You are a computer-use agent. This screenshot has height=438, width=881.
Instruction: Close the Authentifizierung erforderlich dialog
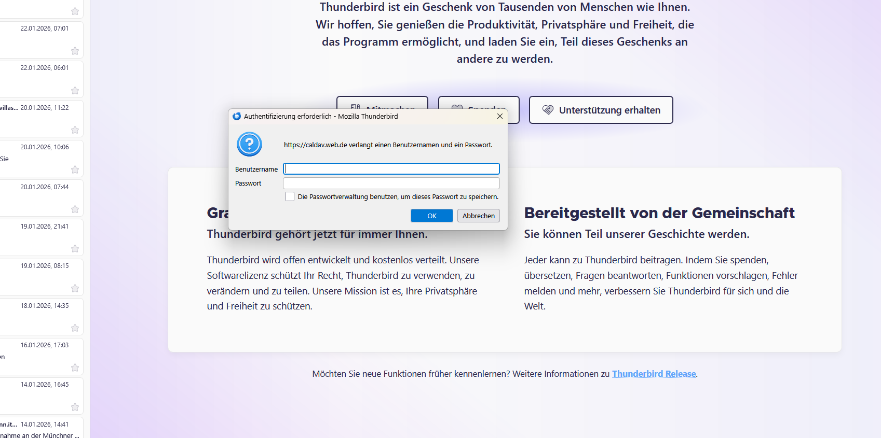500,116
